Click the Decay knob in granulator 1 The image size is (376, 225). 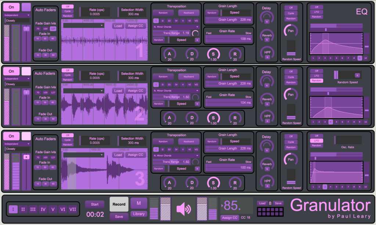pyautogui.click(x=192, y=55)
